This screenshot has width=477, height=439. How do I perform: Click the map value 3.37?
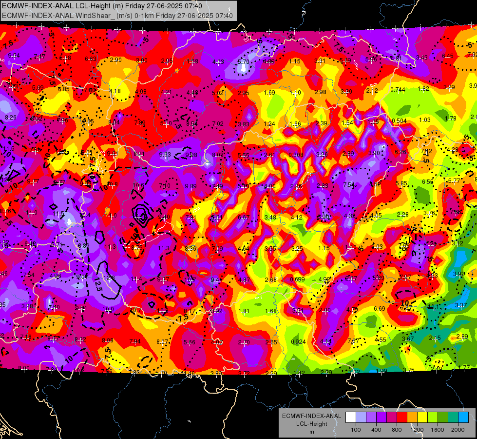tap(461, 305)
